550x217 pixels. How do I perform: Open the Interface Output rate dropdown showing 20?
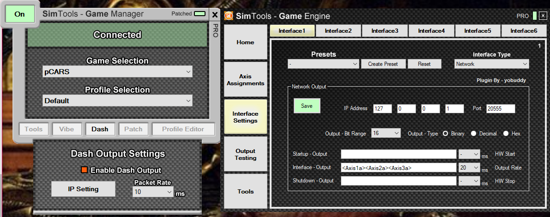(x=469, y=168)
